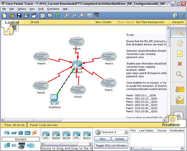
Task: Open the Options menu
Action: point(22,9)
